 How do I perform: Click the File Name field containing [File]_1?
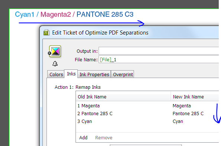159,59
